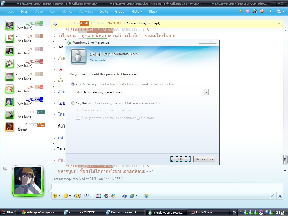Click the Decide later button

(x=204, y=159)
